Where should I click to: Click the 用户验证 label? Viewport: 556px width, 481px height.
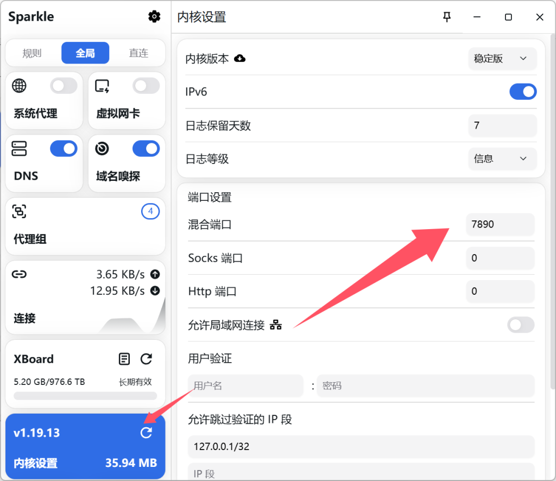tap(210, 358)
